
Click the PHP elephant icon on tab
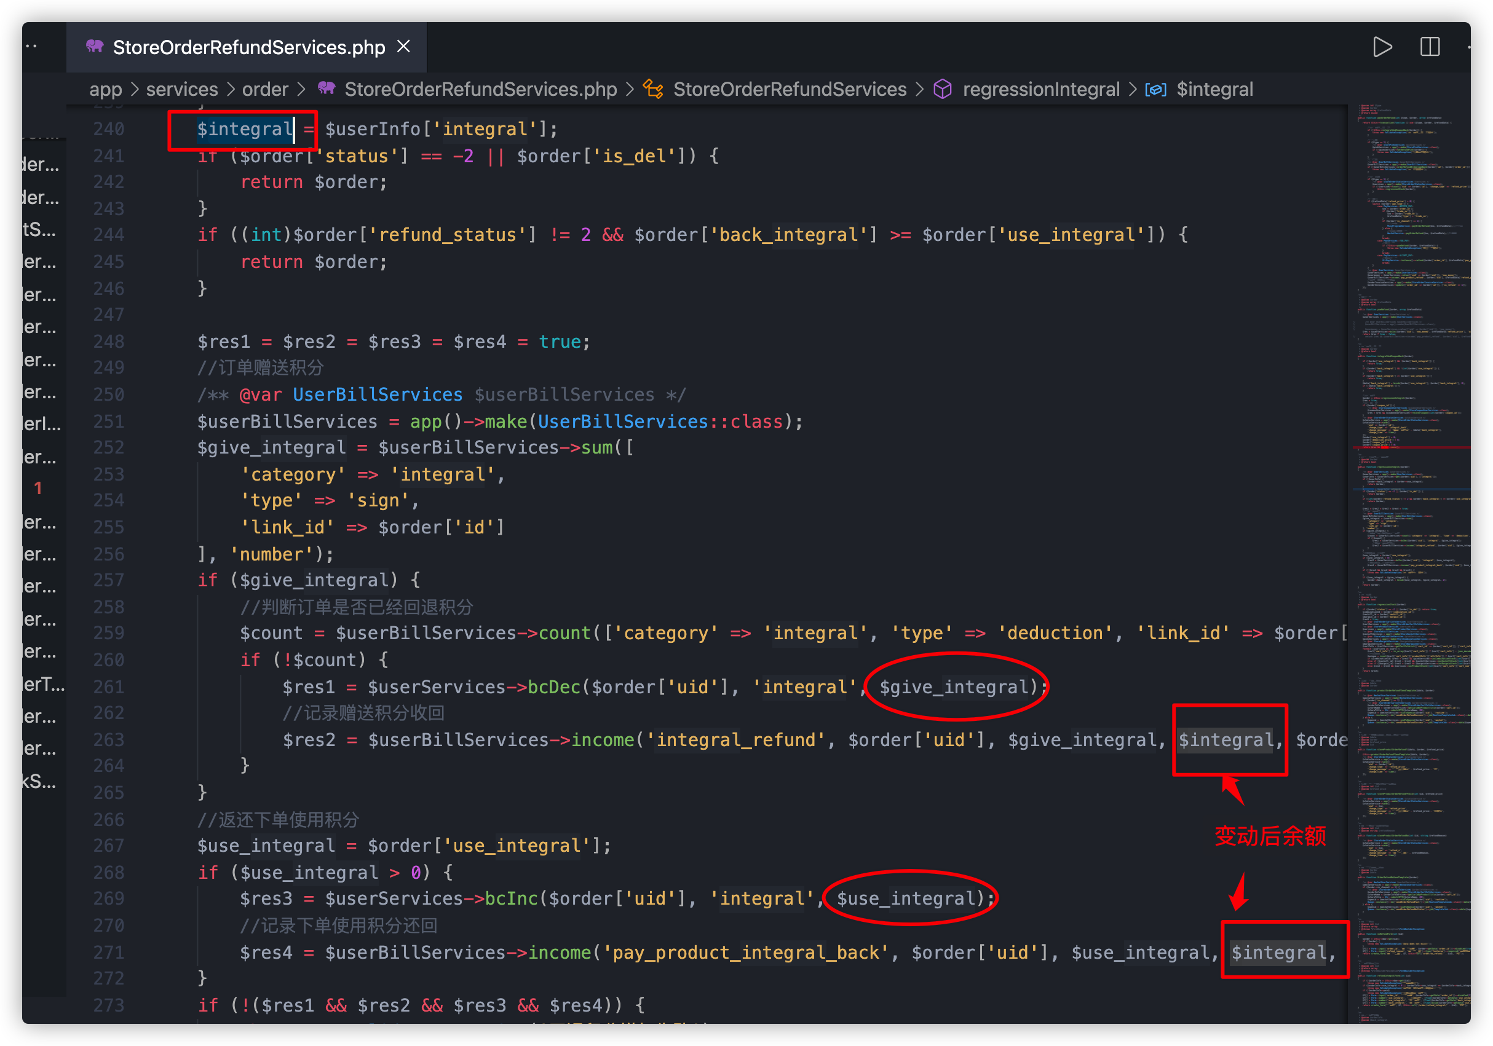click(95, 46)
